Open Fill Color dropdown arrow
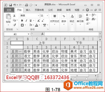 point(33,25)
